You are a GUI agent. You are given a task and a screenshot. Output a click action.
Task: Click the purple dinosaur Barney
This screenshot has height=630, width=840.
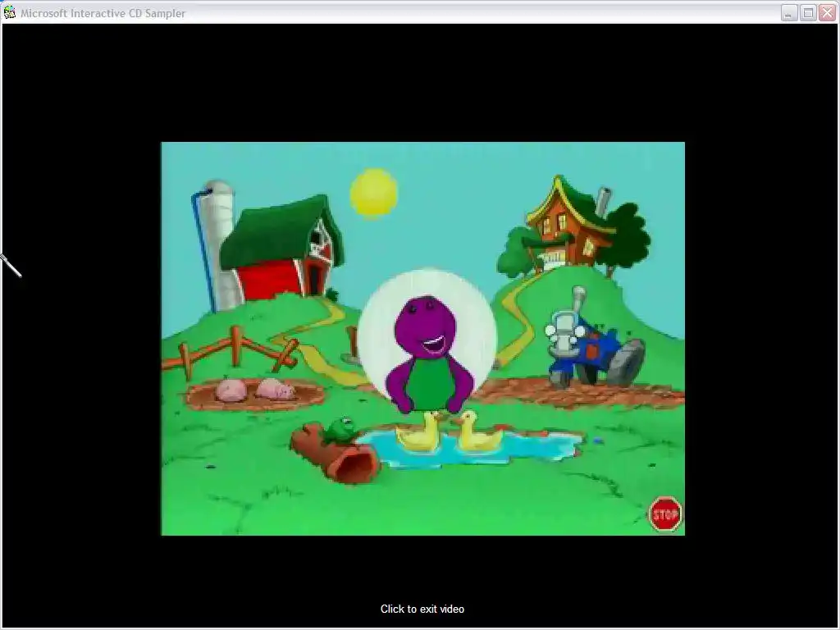click(x=428, y=354)
